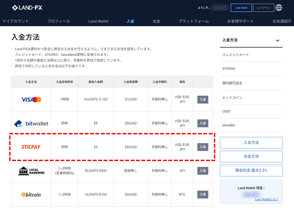Click the 入金反映目安 column header
Screen dimensions: 294x208
pyautogui.click(x=64, y=82)
